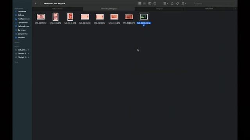Switch to the Рабочий стол tab
The width and height of the screenshot is (250, 140).
tap(57, 9)
